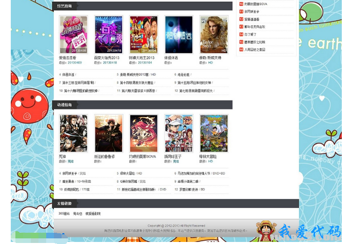Image resolution: width=350 pixels, height=244 pixels.
Task: Open the last friend link in 友情链接
Action: (x=93, y=214)
